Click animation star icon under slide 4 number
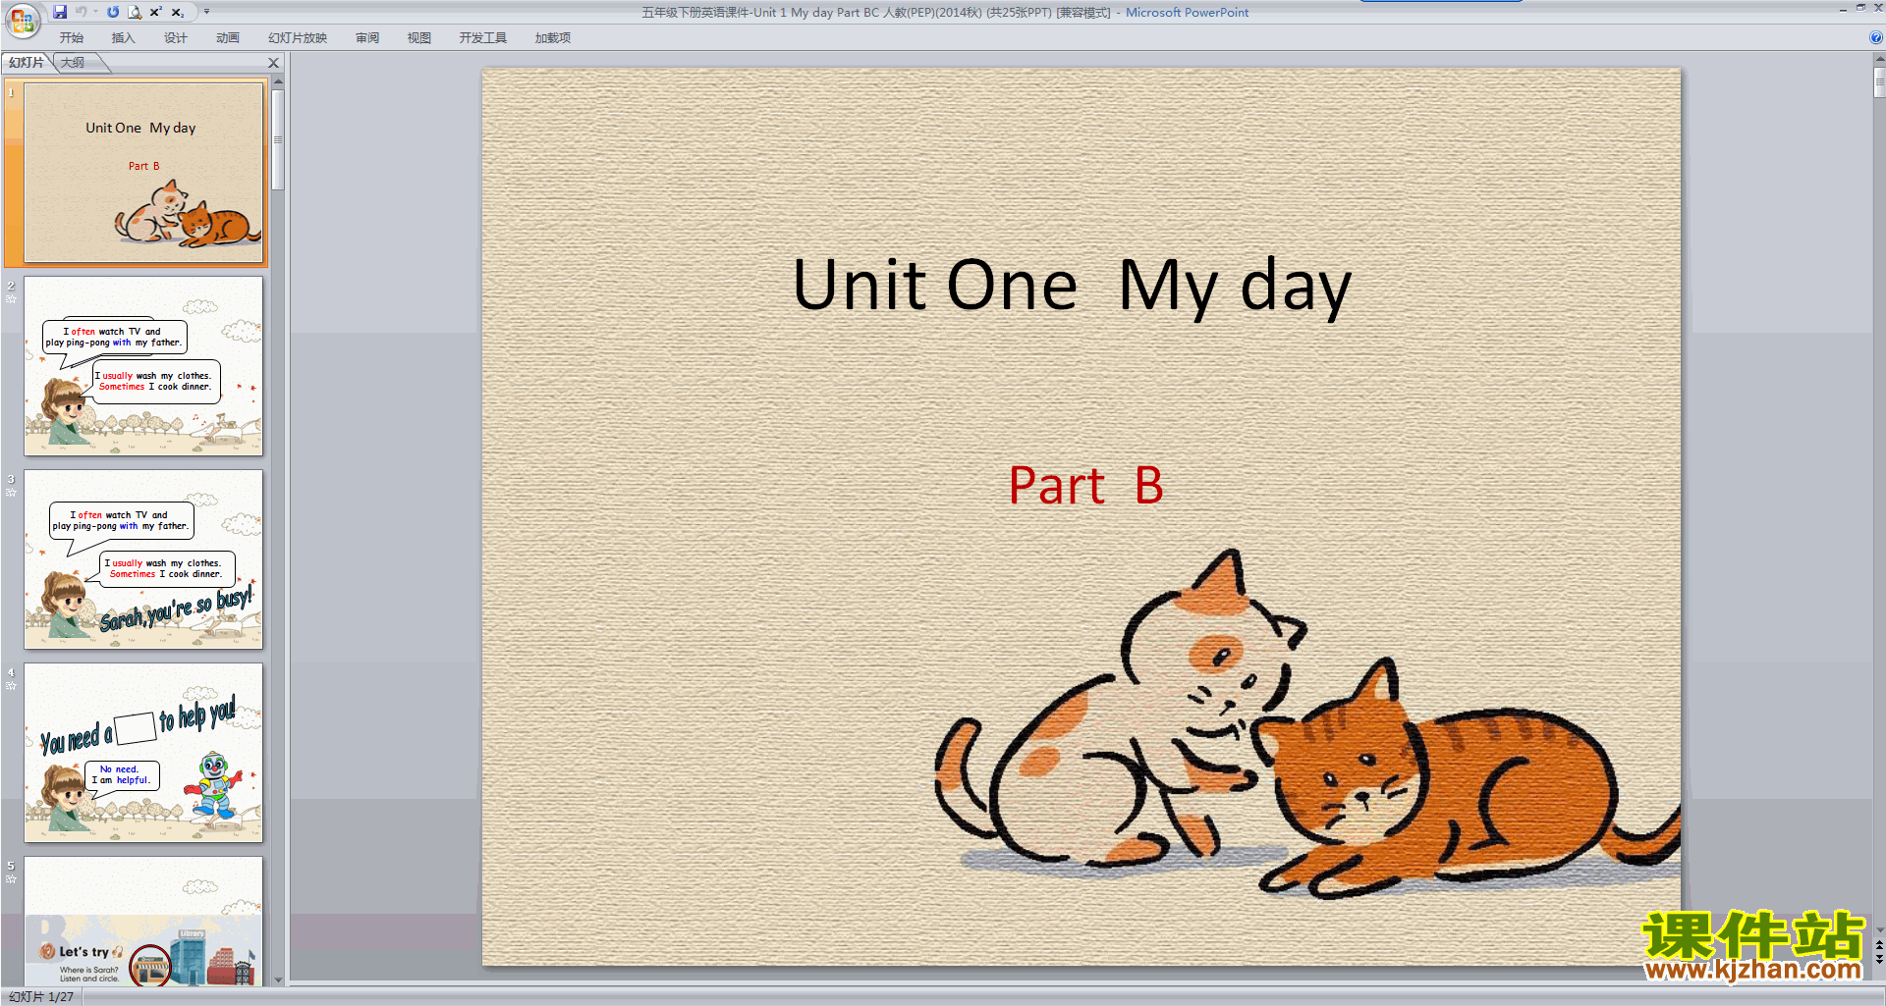The height and width of the screenshot is (1006, 1886). pos(11,685)
